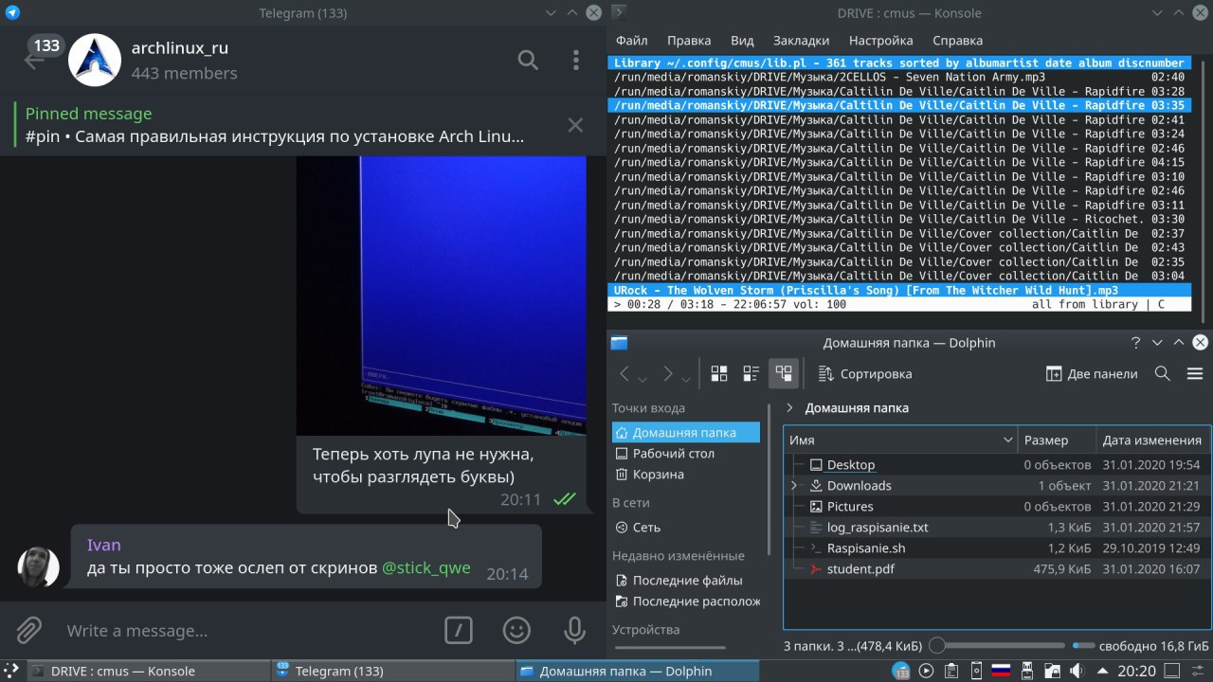Image resolution: width=1213 pixels, height=682 pixels.
Task: Open Konsole 'Правка' menu
Action: click(689, 41)
